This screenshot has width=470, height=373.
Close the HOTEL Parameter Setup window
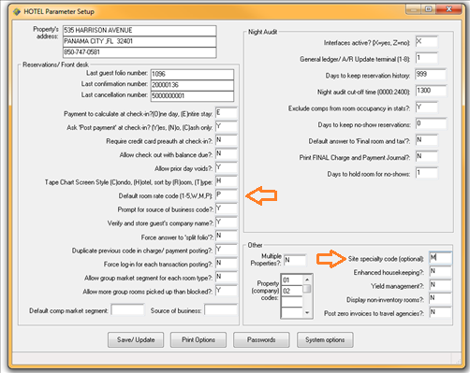[448, 9]
